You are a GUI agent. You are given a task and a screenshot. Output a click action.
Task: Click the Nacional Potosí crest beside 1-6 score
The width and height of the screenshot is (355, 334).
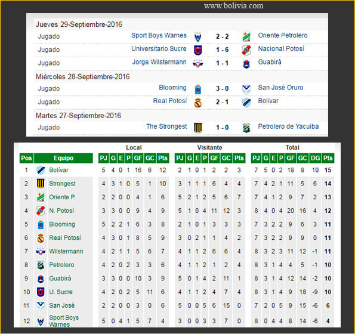coord(246,50)
